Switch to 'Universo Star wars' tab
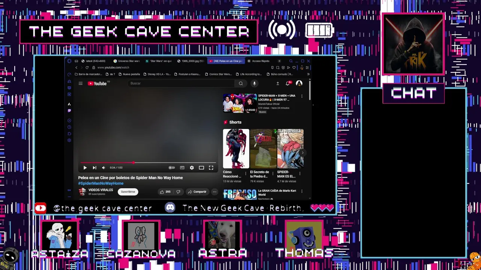This screenshot has width=481, height=270. click(127, 61)
